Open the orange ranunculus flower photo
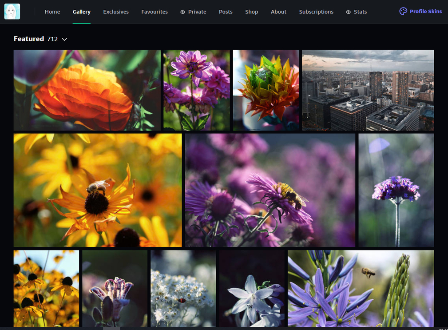Viewport: 448px width, 330px height. tap(87, 90)
